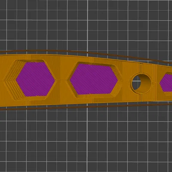Select the middle purple hexagonal infill area
Viewport: 172px width, 172px height.
[94, 79]
